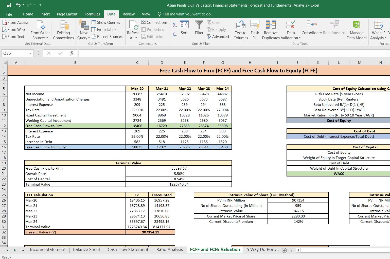Click the Save icon in quick access toolbar
Image resolution: width=390 pixels, height=259 pixels.
[9, 5]
